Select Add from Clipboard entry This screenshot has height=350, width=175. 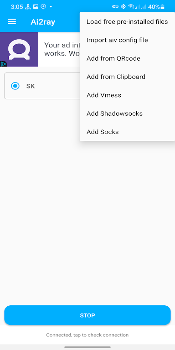(x=127, y=77)
